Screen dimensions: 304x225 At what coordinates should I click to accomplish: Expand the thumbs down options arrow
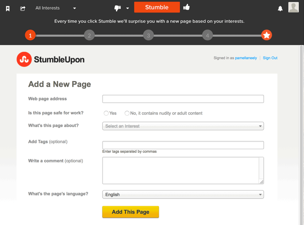pos(128,8)
